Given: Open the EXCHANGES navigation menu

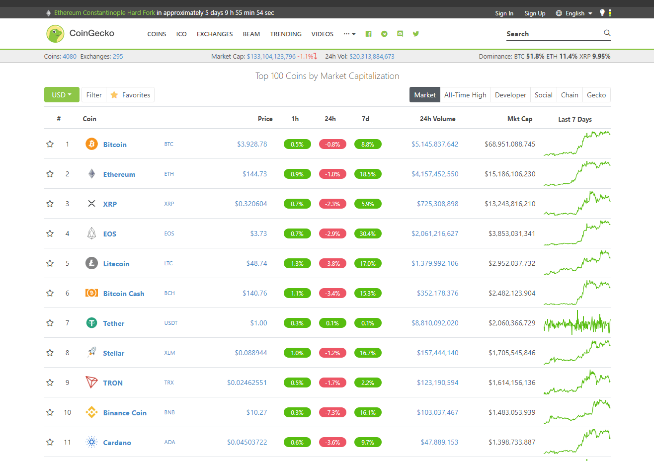Looking at the screenshot, I should tap(215, 34).
